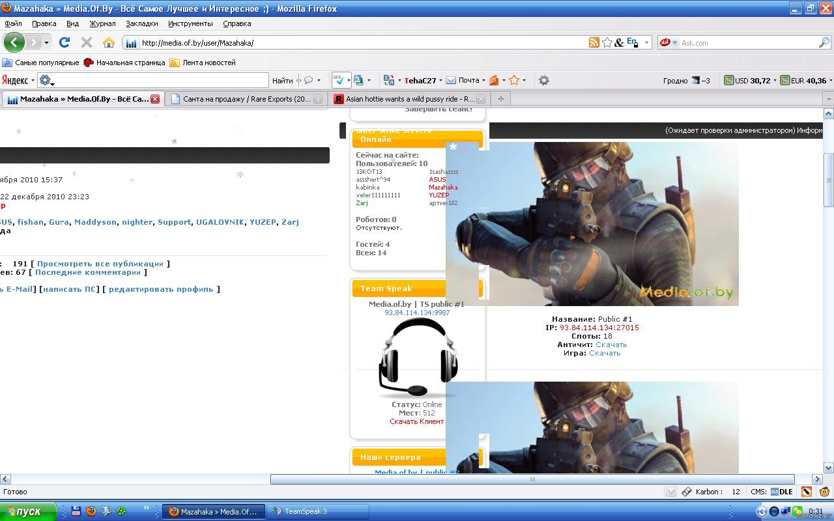834x521 pixels.
Task: Go back to the previous page
Action: [14, 42]
